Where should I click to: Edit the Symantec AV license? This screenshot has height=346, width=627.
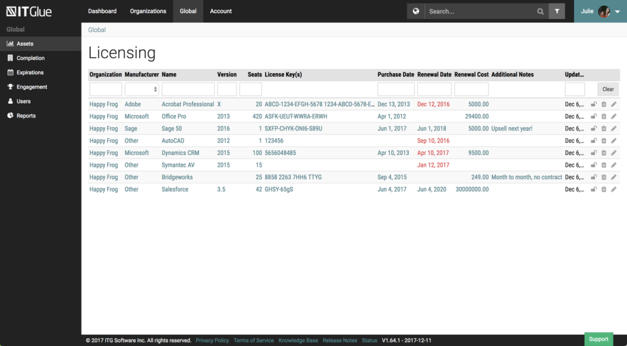coord(613,166)
